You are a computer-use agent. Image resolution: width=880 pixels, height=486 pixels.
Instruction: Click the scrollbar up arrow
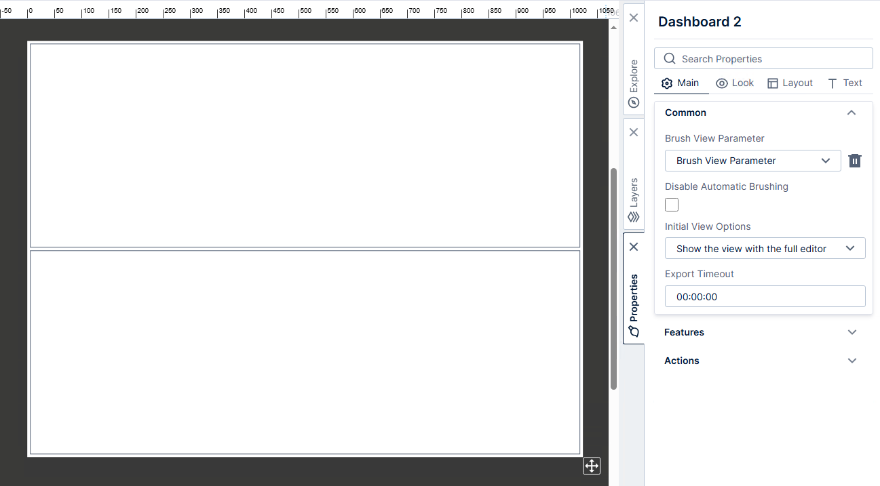(x=613, y=28)
